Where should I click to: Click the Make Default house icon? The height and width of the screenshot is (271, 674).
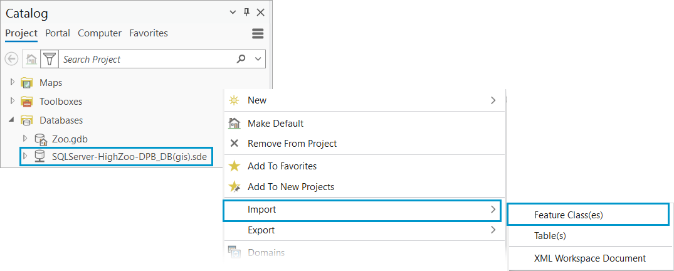(x=234, y=124)
